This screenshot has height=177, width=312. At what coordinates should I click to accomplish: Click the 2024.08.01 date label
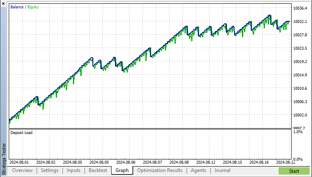(x=19, y=162)
